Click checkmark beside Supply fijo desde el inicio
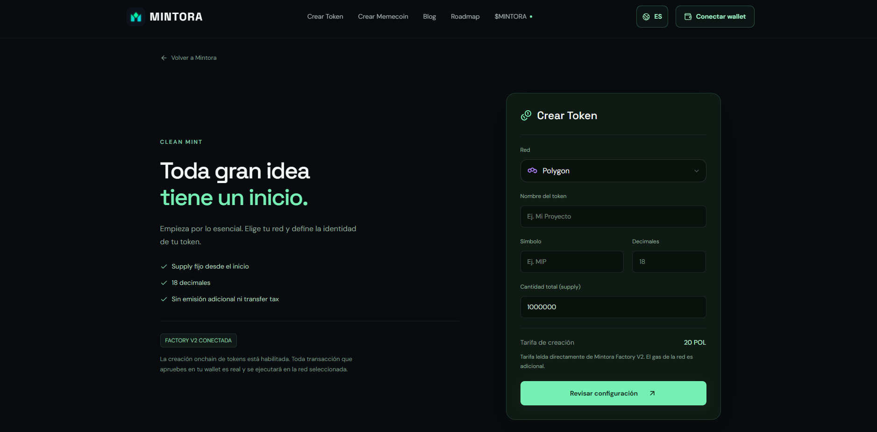The width and height of the screenshot is (877, 432). click(x=164, y=267)
